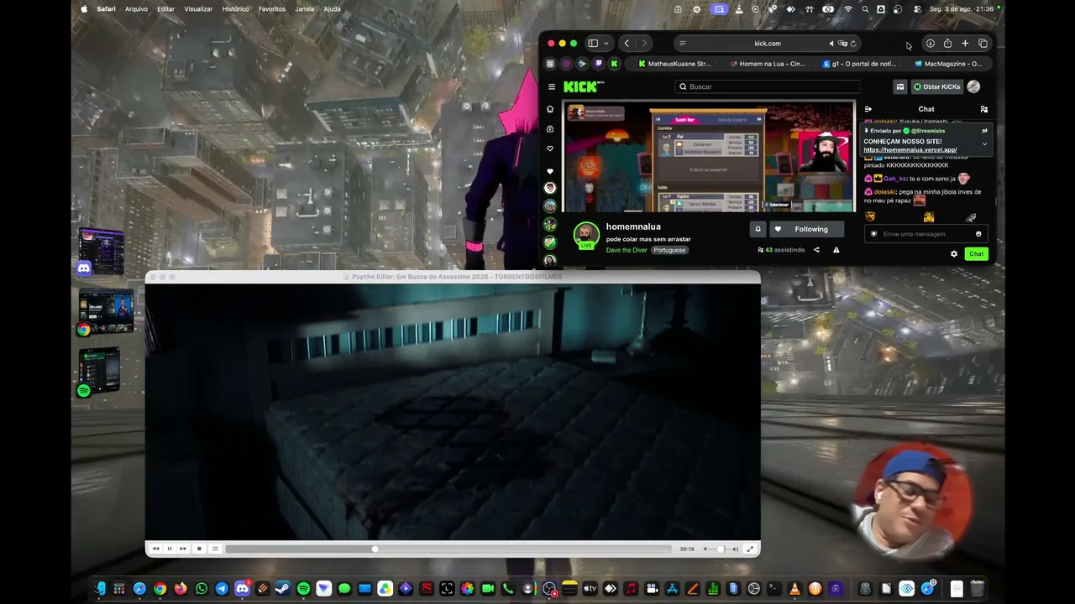1075x604 pixels.
Task: Toggle the Safari sidebar
Action: coord(593,44)
